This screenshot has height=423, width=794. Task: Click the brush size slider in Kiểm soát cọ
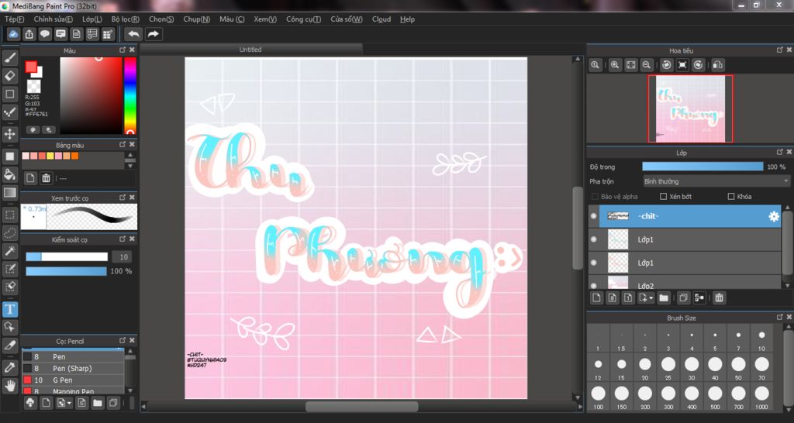pyautogui.click(x=67, y=256)
